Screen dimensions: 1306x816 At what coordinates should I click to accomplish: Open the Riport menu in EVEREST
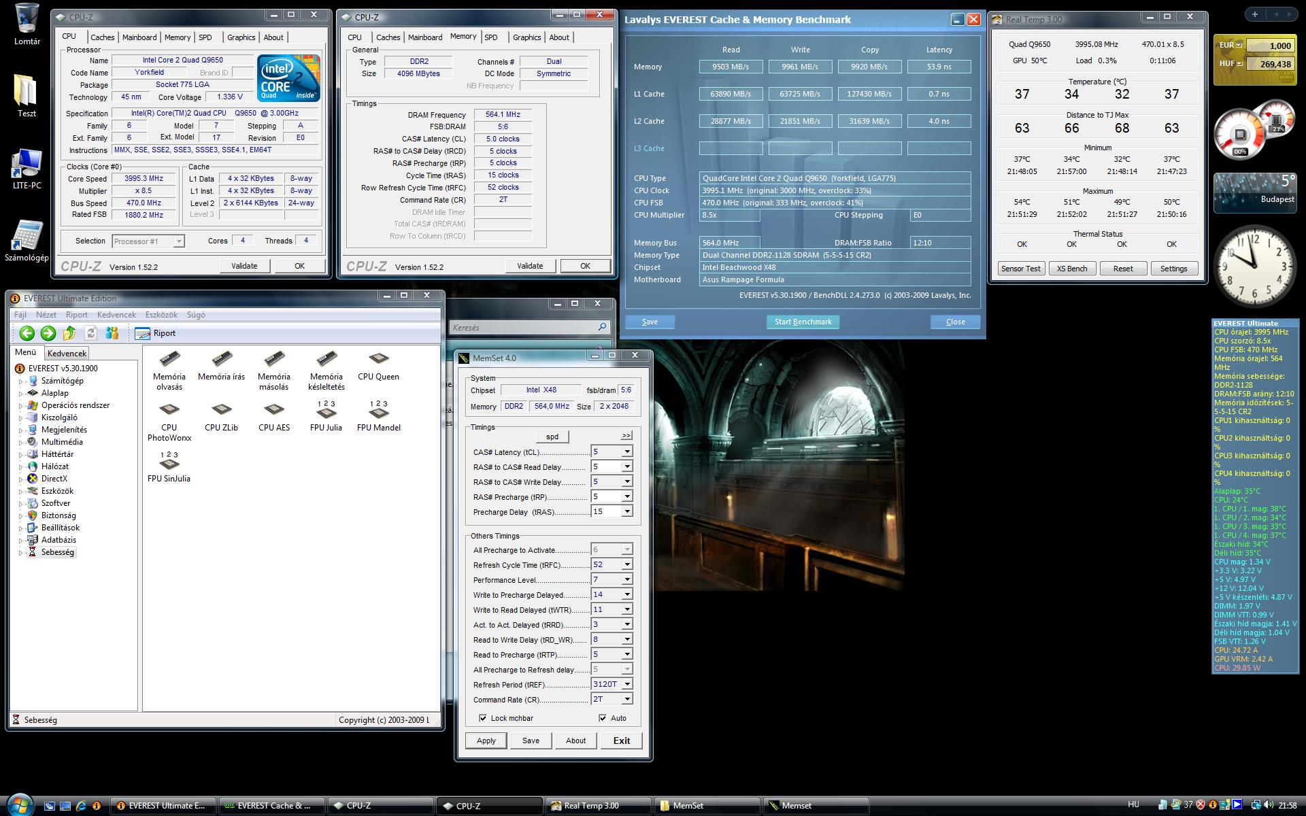pyautogui.click(x=76, y=315)
